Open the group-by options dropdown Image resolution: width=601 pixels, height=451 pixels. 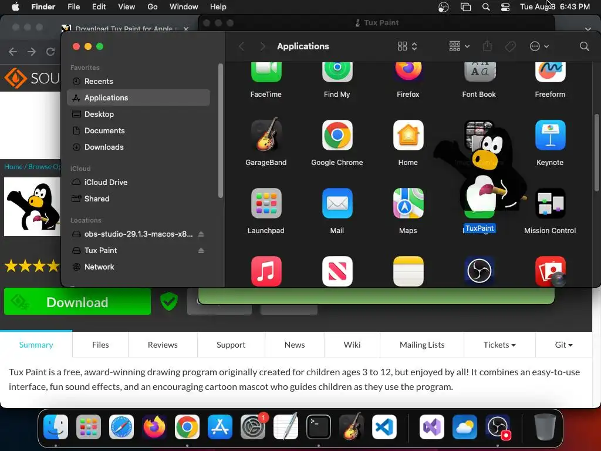pyautogui.click(x=459, y=46)
